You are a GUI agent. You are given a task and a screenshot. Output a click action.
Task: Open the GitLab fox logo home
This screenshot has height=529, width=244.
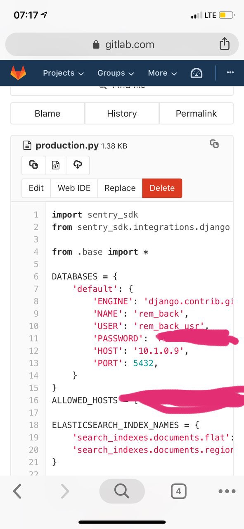pyautogui.click(x=18, y=73)
